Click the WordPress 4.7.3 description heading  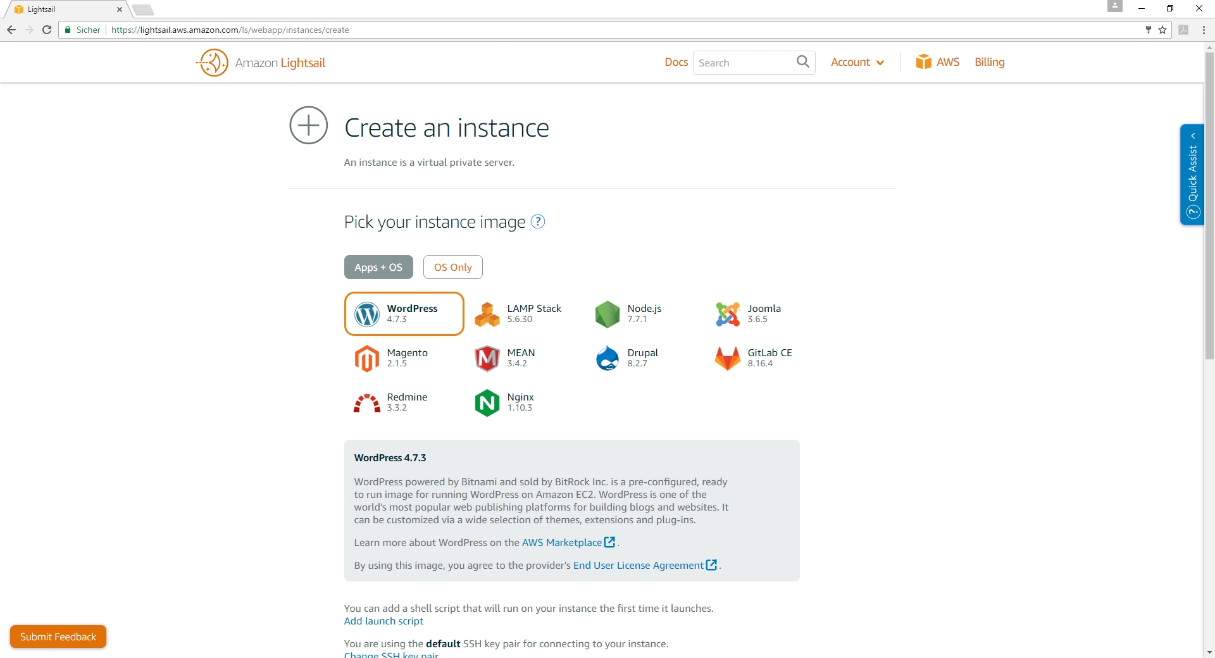point(390,457)
